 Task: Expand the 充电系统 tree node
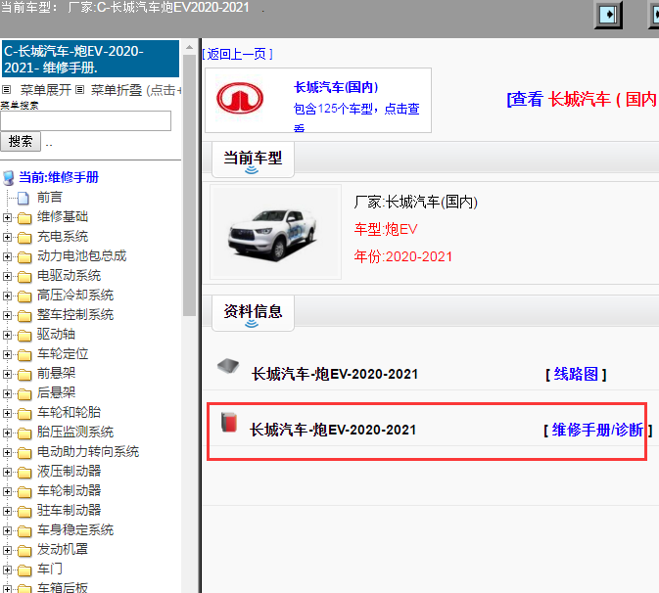tap(7, 237)
